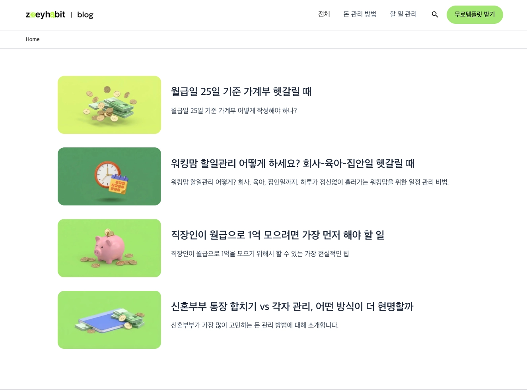Click the 워킹맘을 위한 일정 관리 비법 description
This screenshot has width=527, height=391.
click(x=310, y=182)
